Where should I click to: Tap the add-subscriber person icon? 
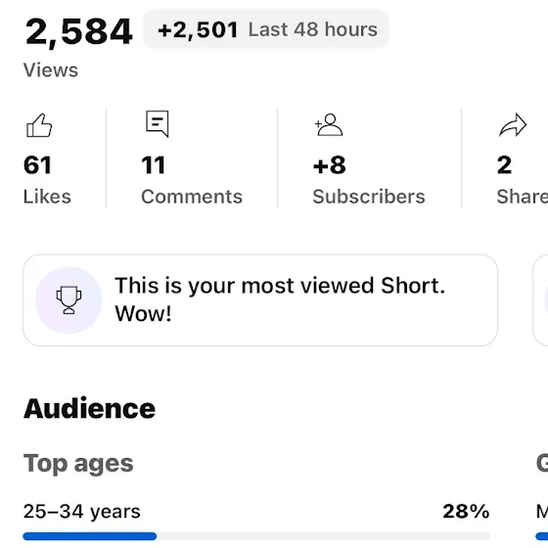329,125
